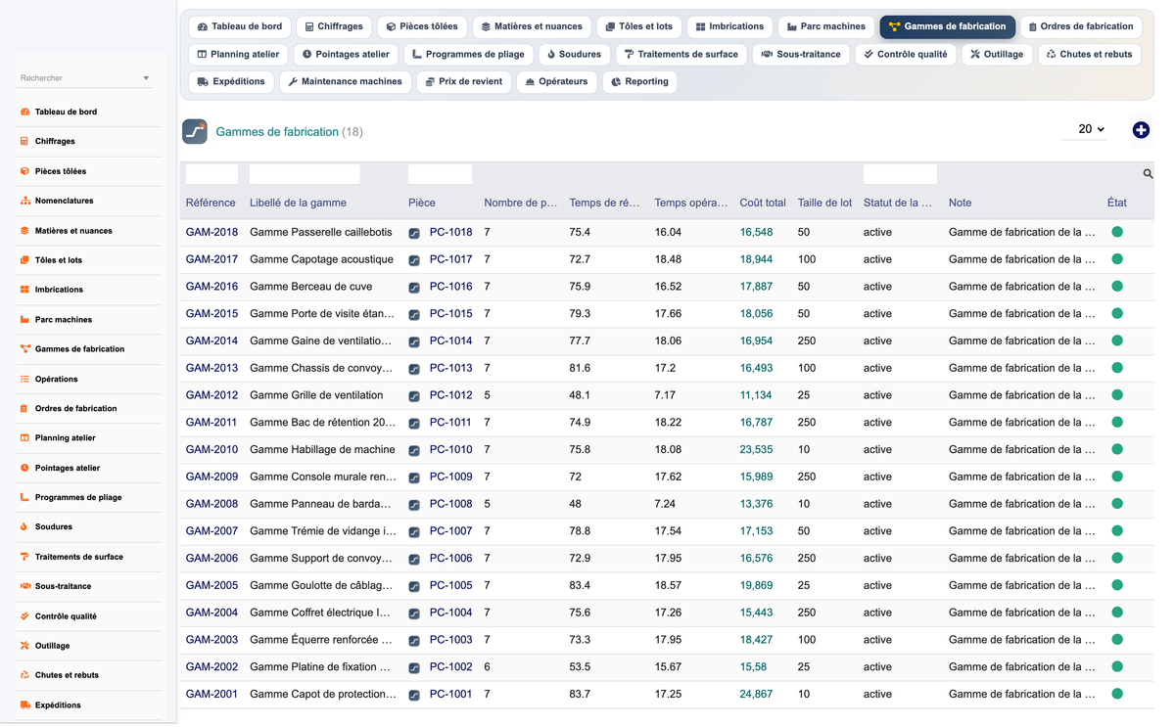Screen dimensions: 1175x727
Task: Add a new gamme with plus icon
Action: [1141, 130]
